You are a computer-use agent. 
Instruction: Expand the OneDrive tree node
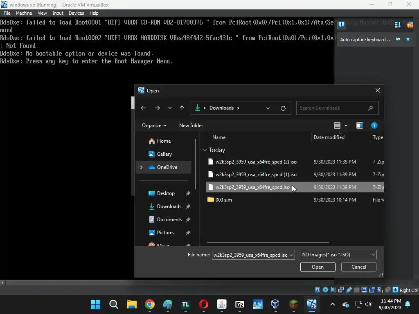[141, 167]
